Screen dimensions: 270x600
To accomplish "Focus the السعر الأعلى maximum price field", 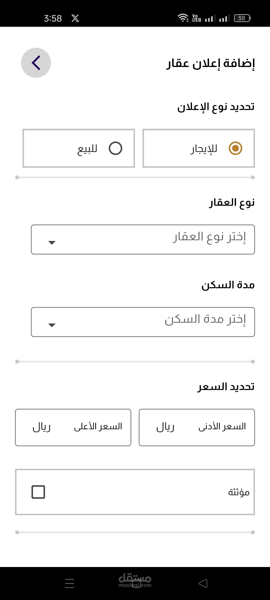I will click(73, 427).
